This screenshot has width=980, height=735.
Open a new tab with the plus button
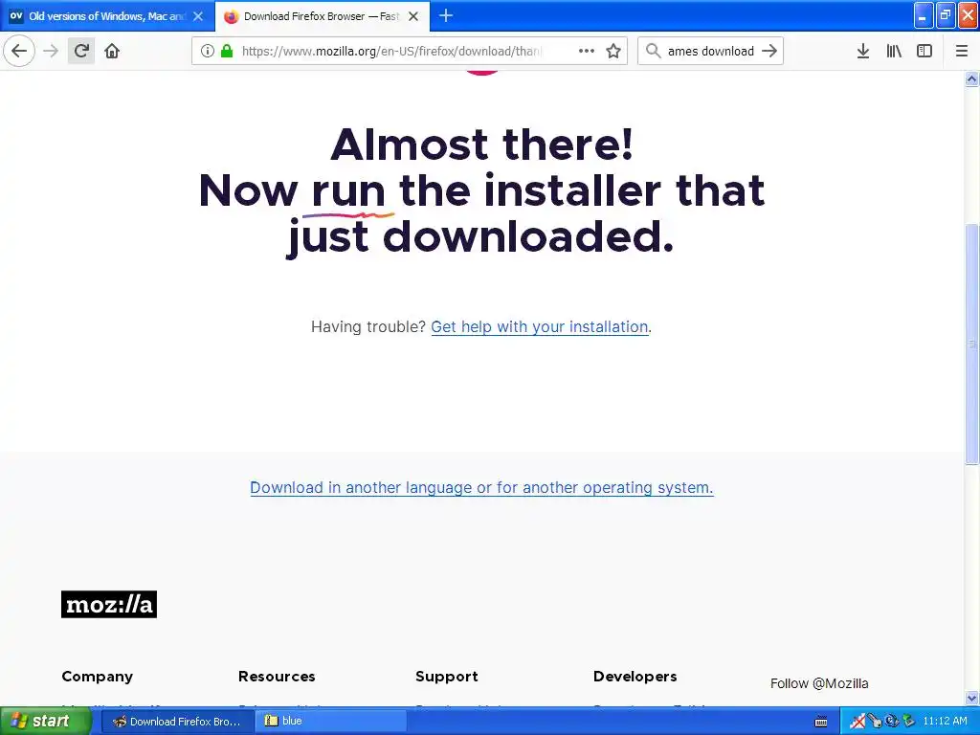click(446, 15)
